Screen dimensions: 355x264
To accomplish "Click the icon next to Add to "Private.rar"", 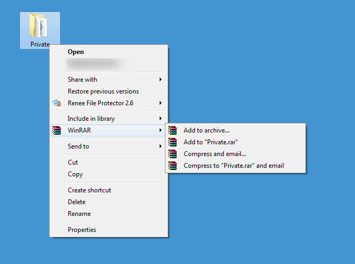I will pos(172,142).
